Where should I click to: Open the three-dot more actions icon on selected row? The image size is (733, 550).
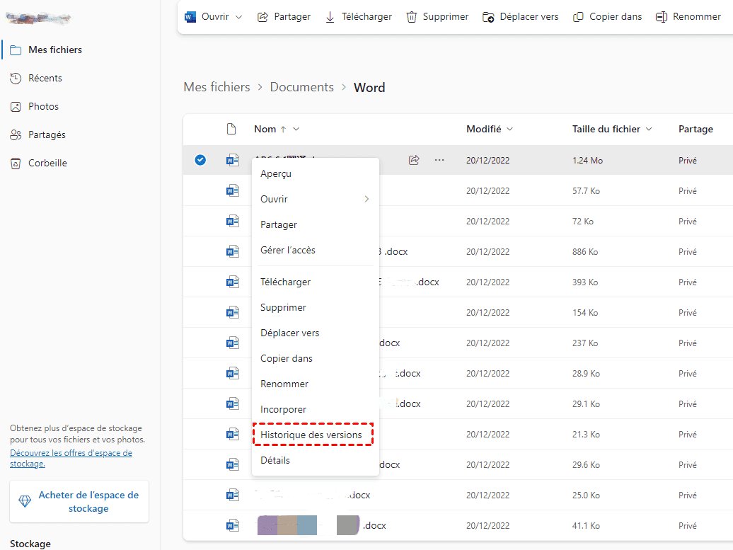439,161
